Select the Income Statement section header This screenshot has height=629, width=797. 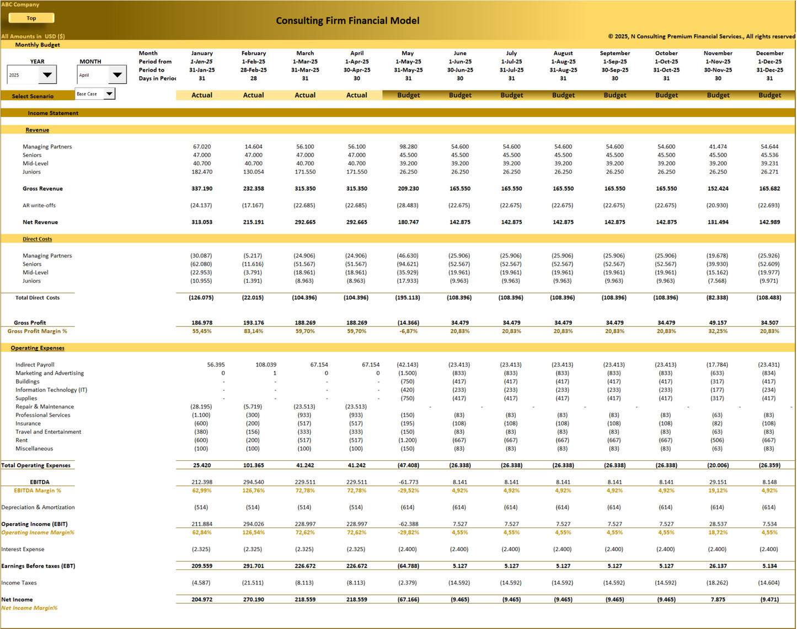point(53,113)
